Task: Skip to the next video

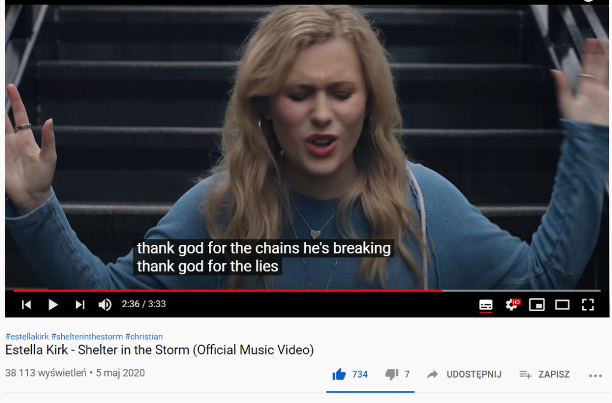Action: [80, 304]
